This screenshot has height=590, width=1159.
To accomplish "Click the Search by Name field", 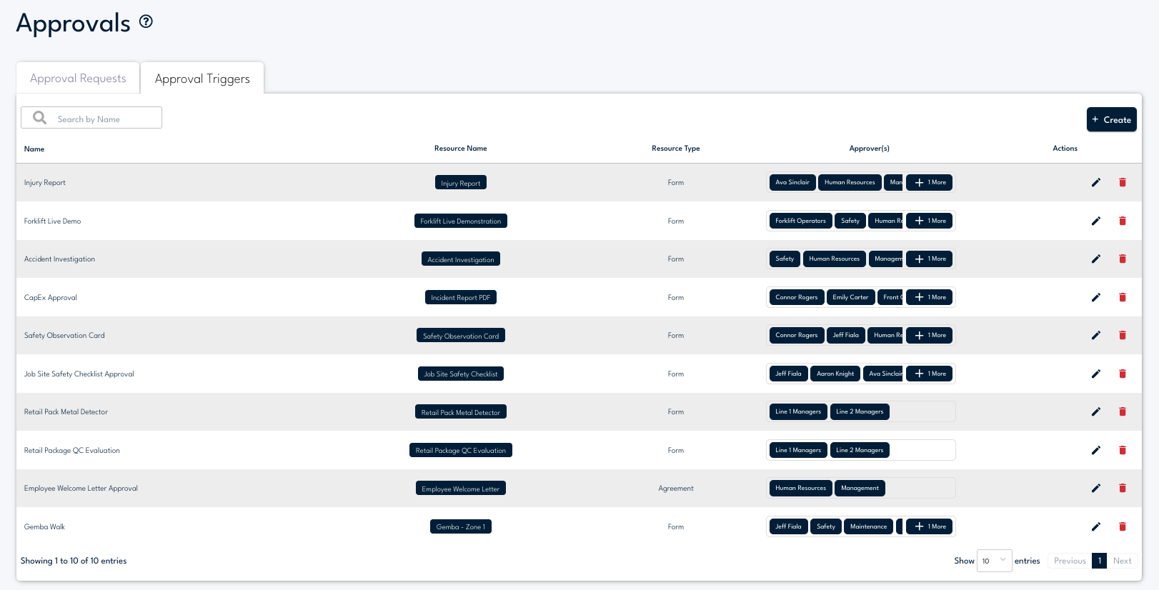I will click(x=100, y=119).
